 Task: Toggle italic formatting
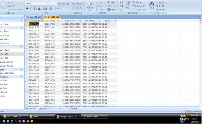31,8
